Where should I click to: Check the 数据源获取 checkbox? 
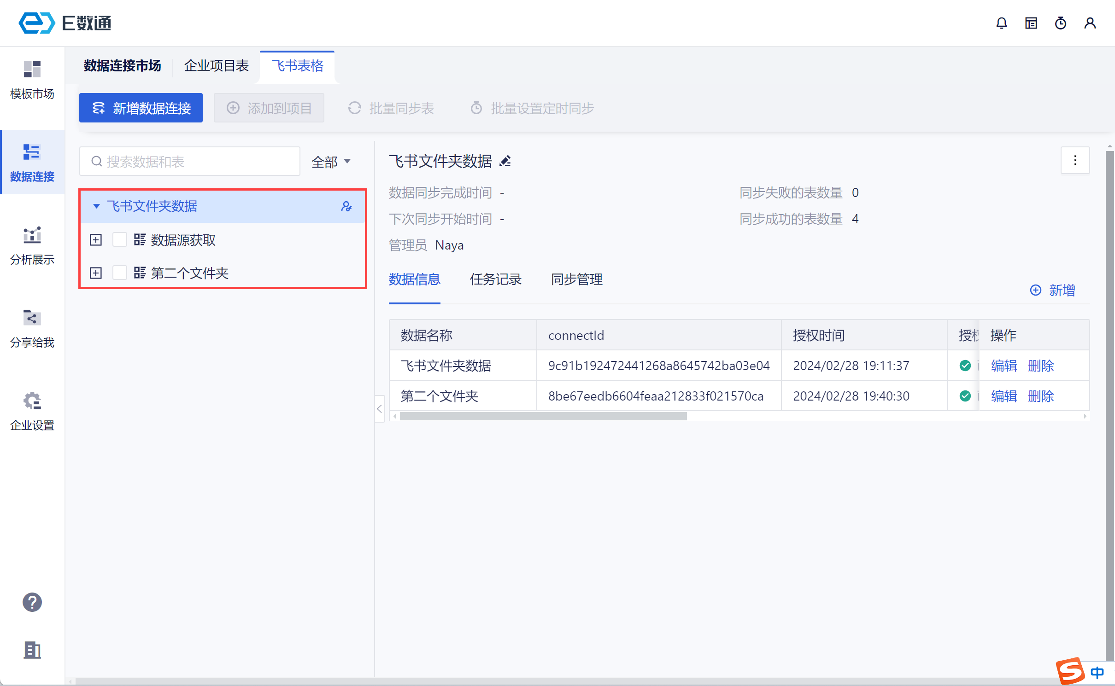pyautogui.click(x=120, y=240)
